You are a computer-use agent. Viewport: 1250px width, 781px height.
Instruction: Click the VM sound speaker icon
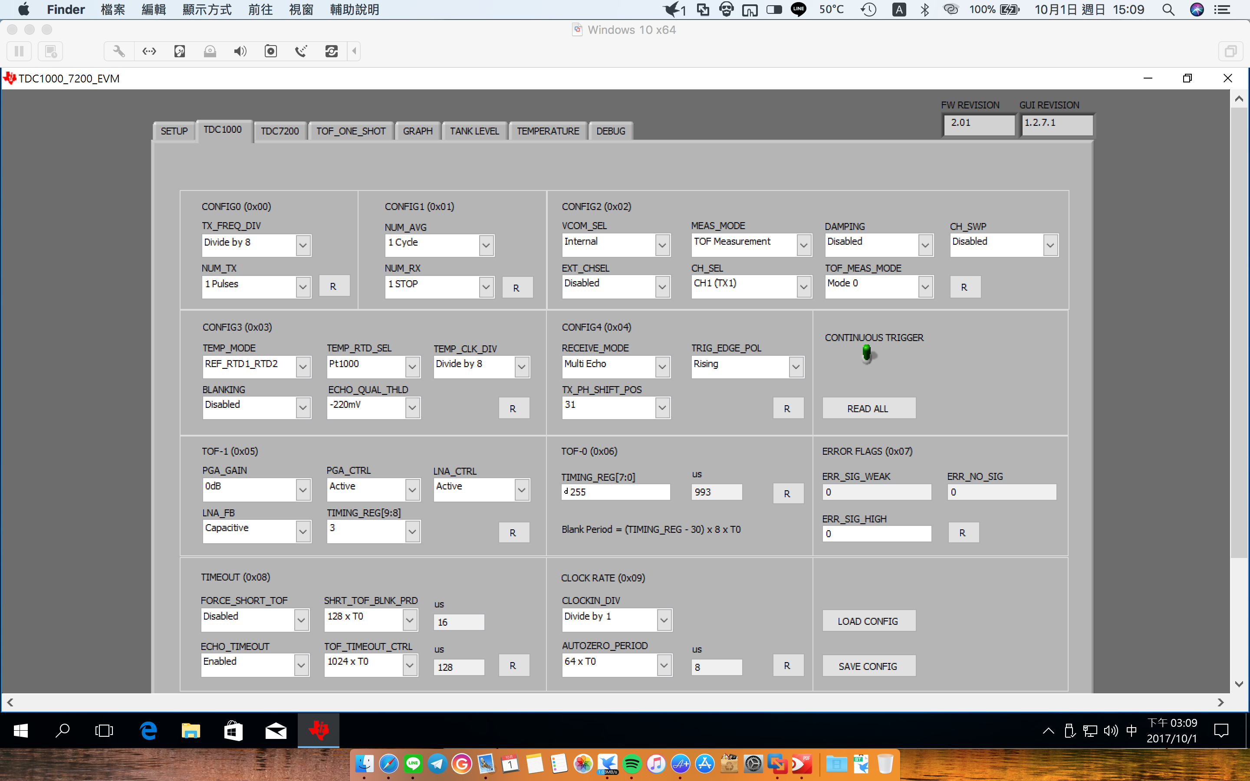click(240, 51)
